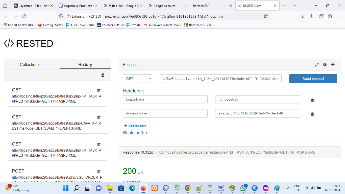Open RESTED settings gear icon
This screenshot has height=194, width=345.
pos(325,65)
